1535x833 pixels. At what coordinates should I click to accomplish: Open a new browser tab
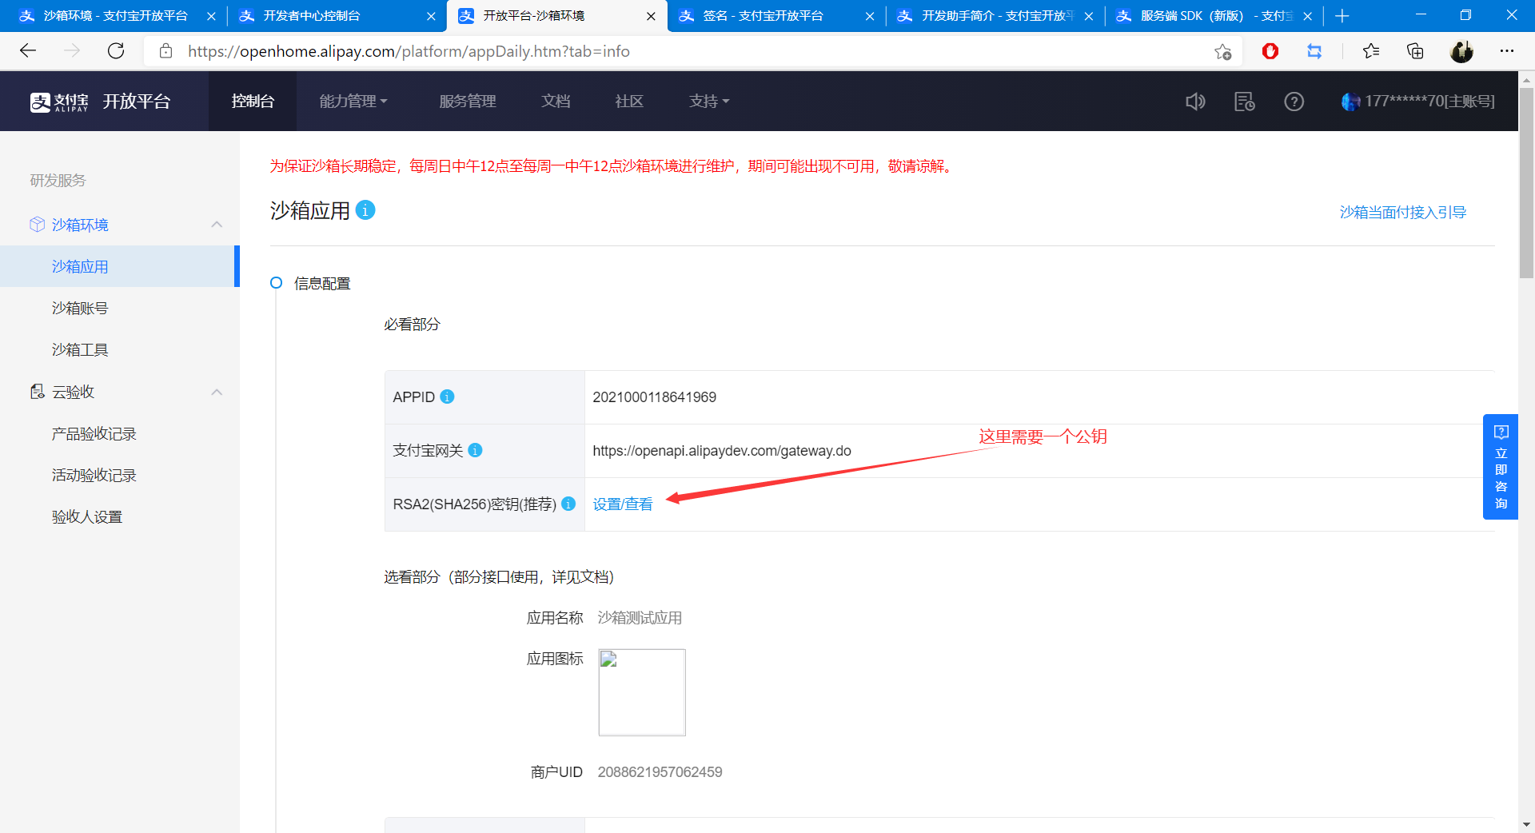click(x=1342, y=16)
